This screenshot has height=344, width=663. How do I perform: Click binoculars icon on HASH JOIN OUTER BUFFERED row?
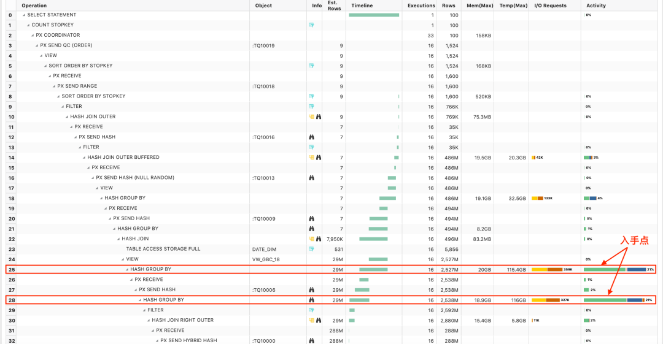[x=319, y=158]
